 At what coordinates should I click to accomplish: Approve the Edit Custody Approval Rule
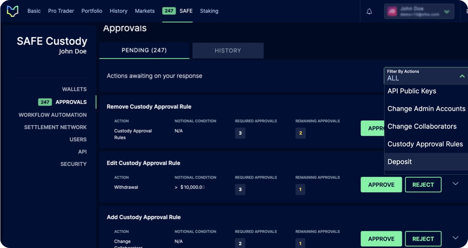pyautogui.click(x=381, y=185)
